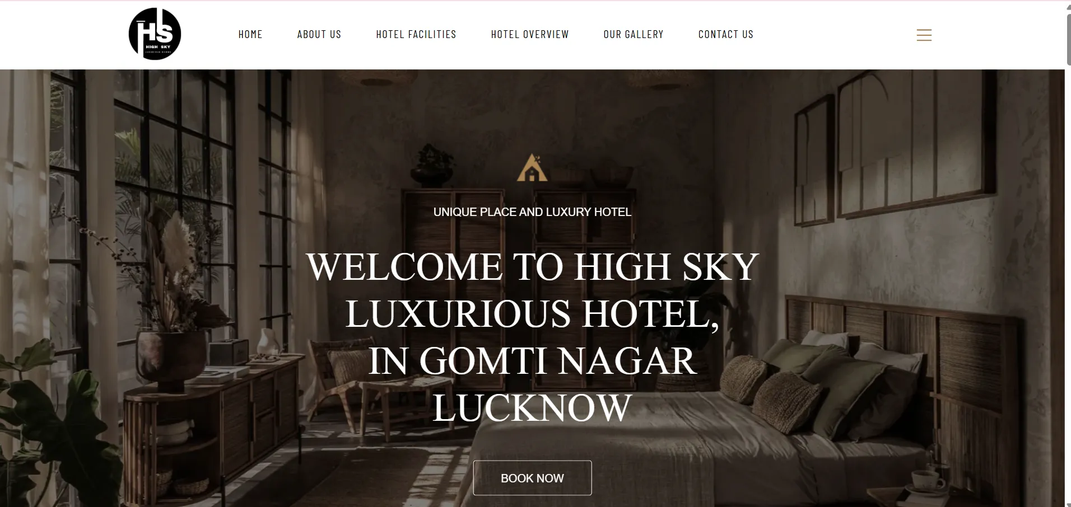Open the hamburger menu icon
The height and width of the screenshot is (507, 1071).
coord(924,35)
